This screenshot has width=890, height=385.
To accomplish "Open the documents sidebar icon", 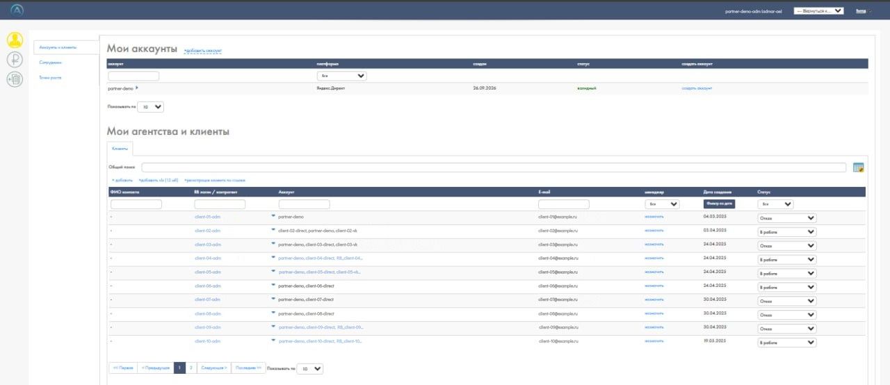I will click(15, 79).
